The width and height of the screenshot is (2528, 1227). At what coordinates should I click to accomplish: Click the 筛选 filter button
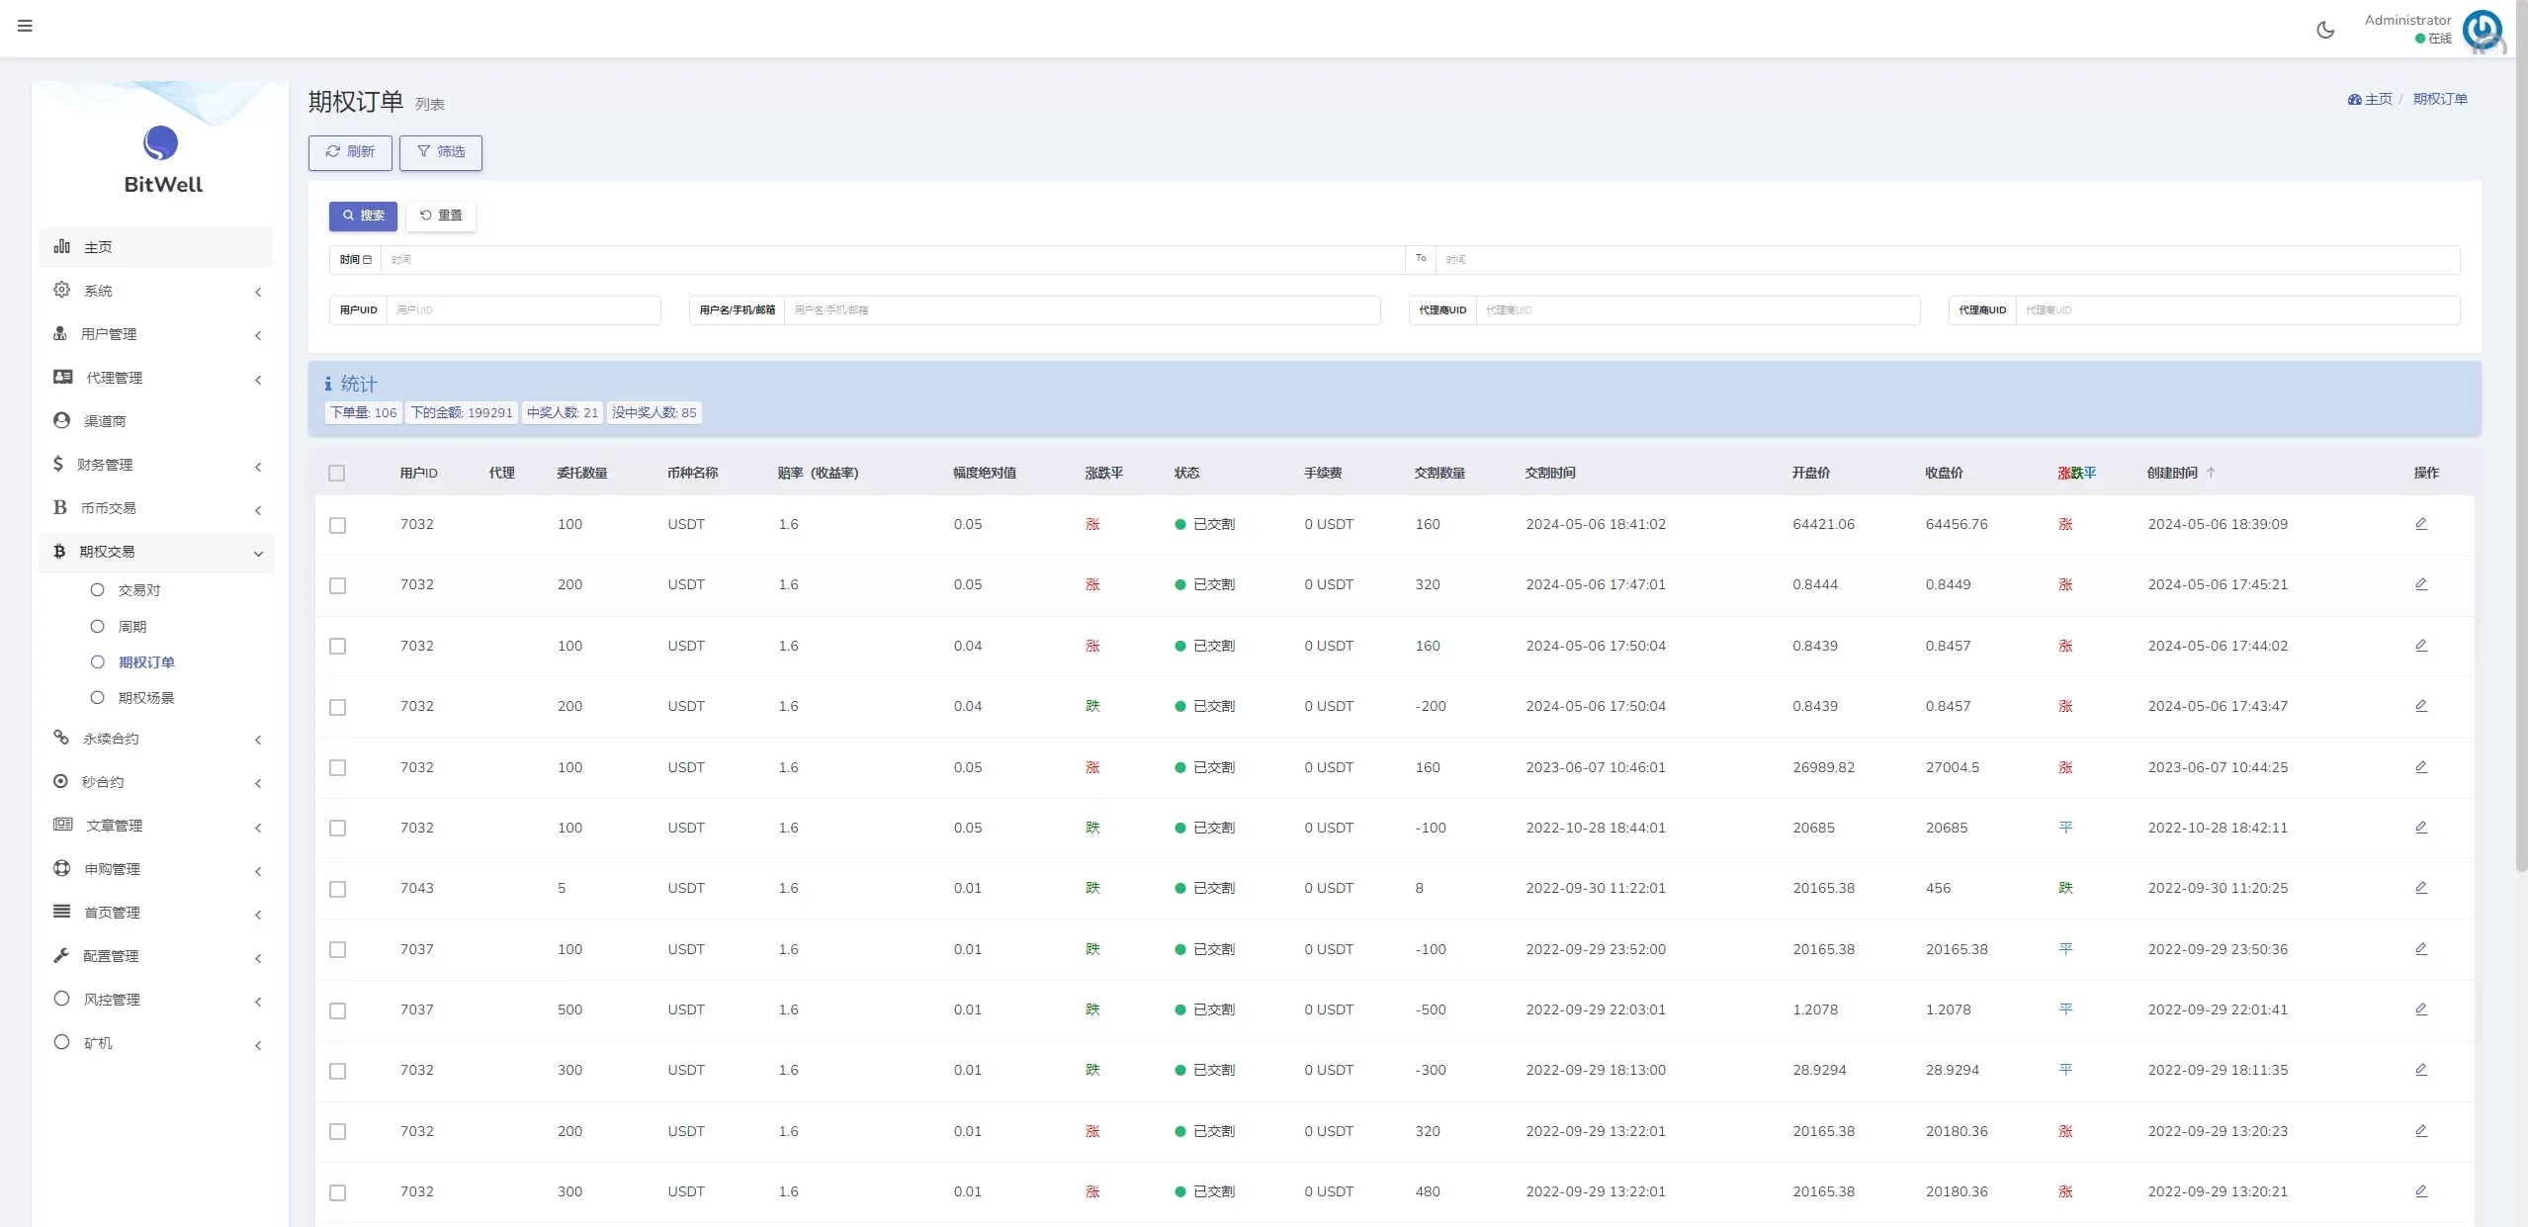(x=441, y=152)
